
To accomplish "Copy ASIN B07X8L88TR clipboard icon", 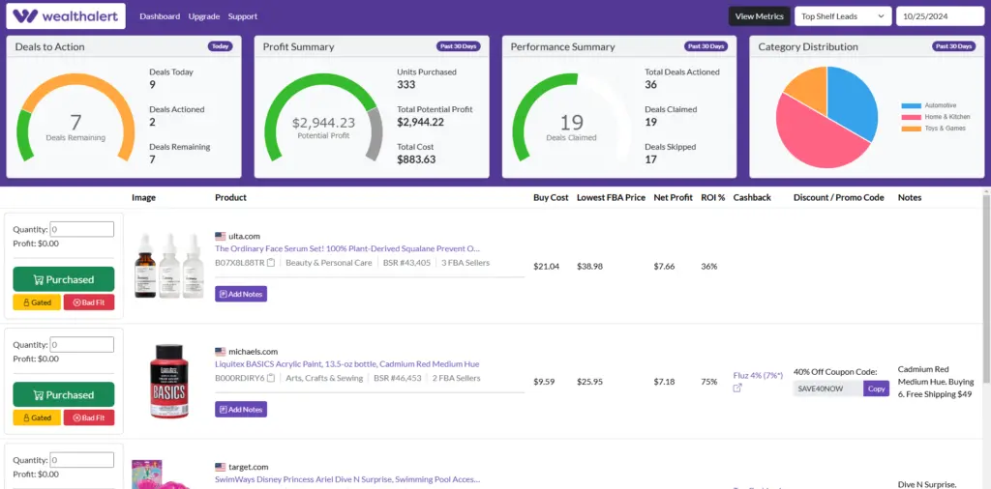I will pyautogui.click(x=271, y=263).
